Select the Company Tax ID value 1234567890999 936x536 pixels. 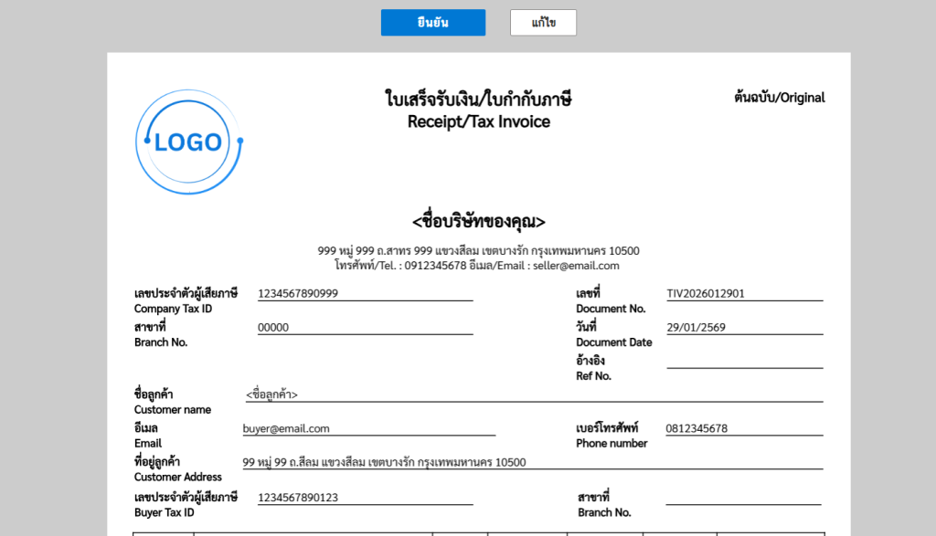tap(298, 293)
